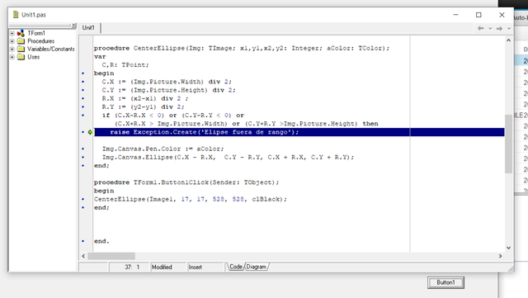Set breakpoint on Pen.Color assignment line

[83, 149]
